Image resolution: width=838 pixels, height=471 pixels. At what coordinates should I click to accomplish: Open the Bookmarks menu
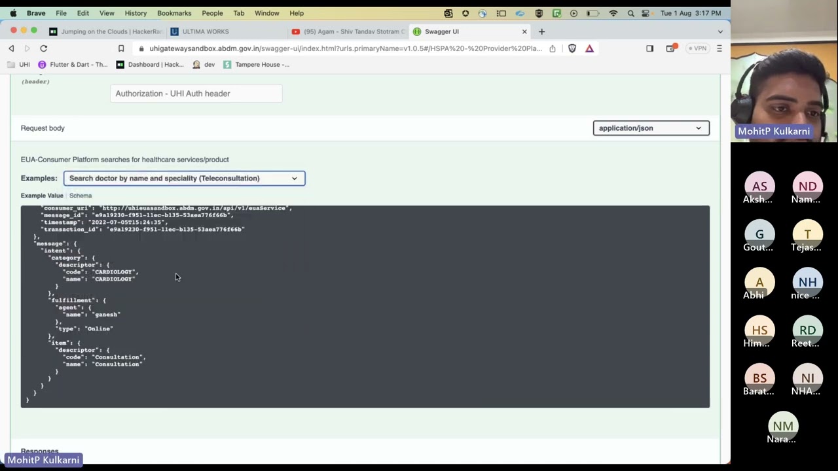coord(174,13)
